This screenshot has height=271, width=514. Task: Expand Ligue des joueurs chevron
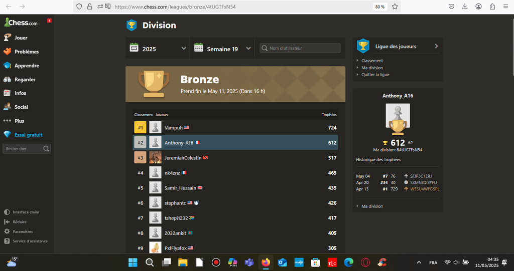pyautogui.click(x=436, y=46)
